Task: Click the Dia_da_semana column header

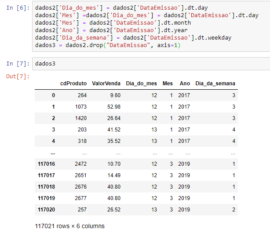Action: pyautogui.click(x=215, y=84)
